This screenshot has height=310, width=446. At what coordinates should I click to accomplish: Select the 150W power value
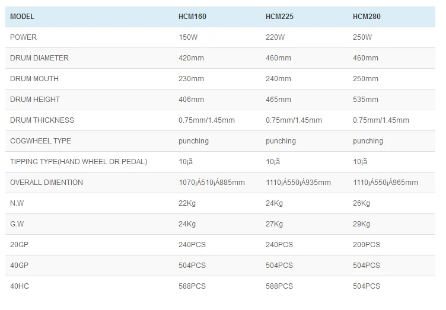pos(188,37)
